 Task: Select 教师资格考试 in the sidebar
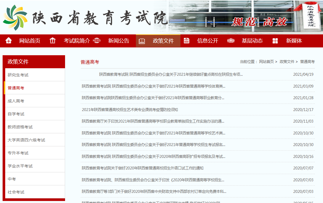point(35,127)
